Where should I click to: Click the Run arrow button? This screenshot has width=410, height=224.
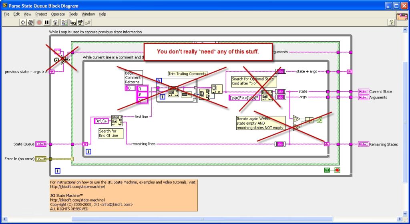23,22
